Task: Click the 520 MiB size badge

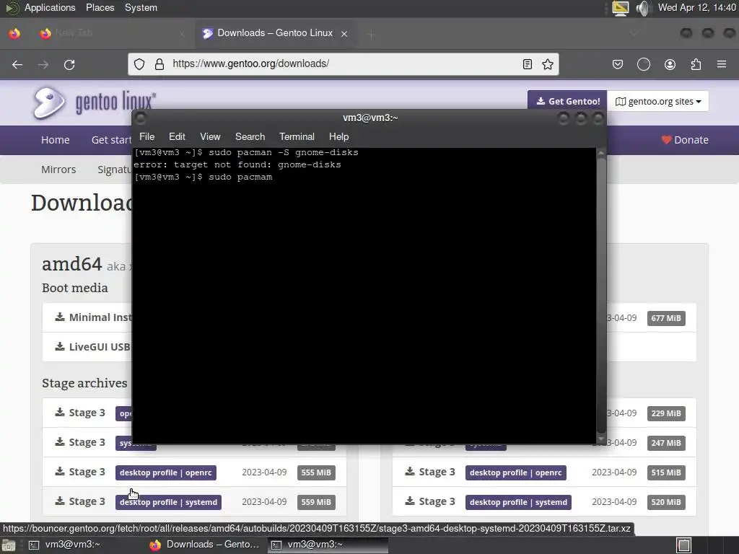Action: click(x=666, y=502)
